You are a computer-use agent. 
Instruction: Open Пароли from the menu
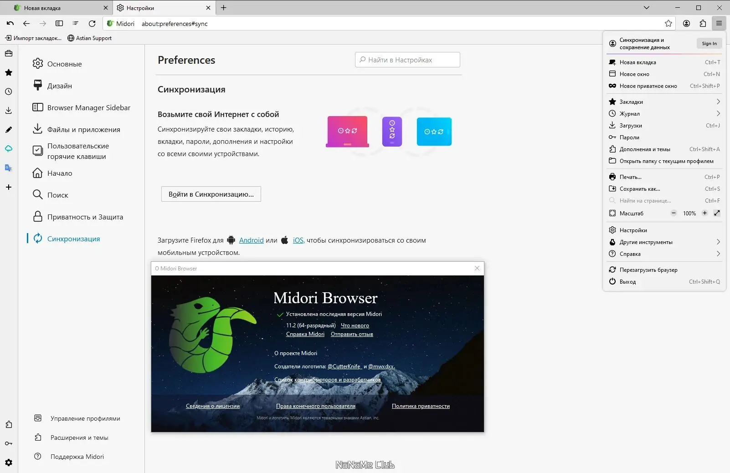point(664,137)
